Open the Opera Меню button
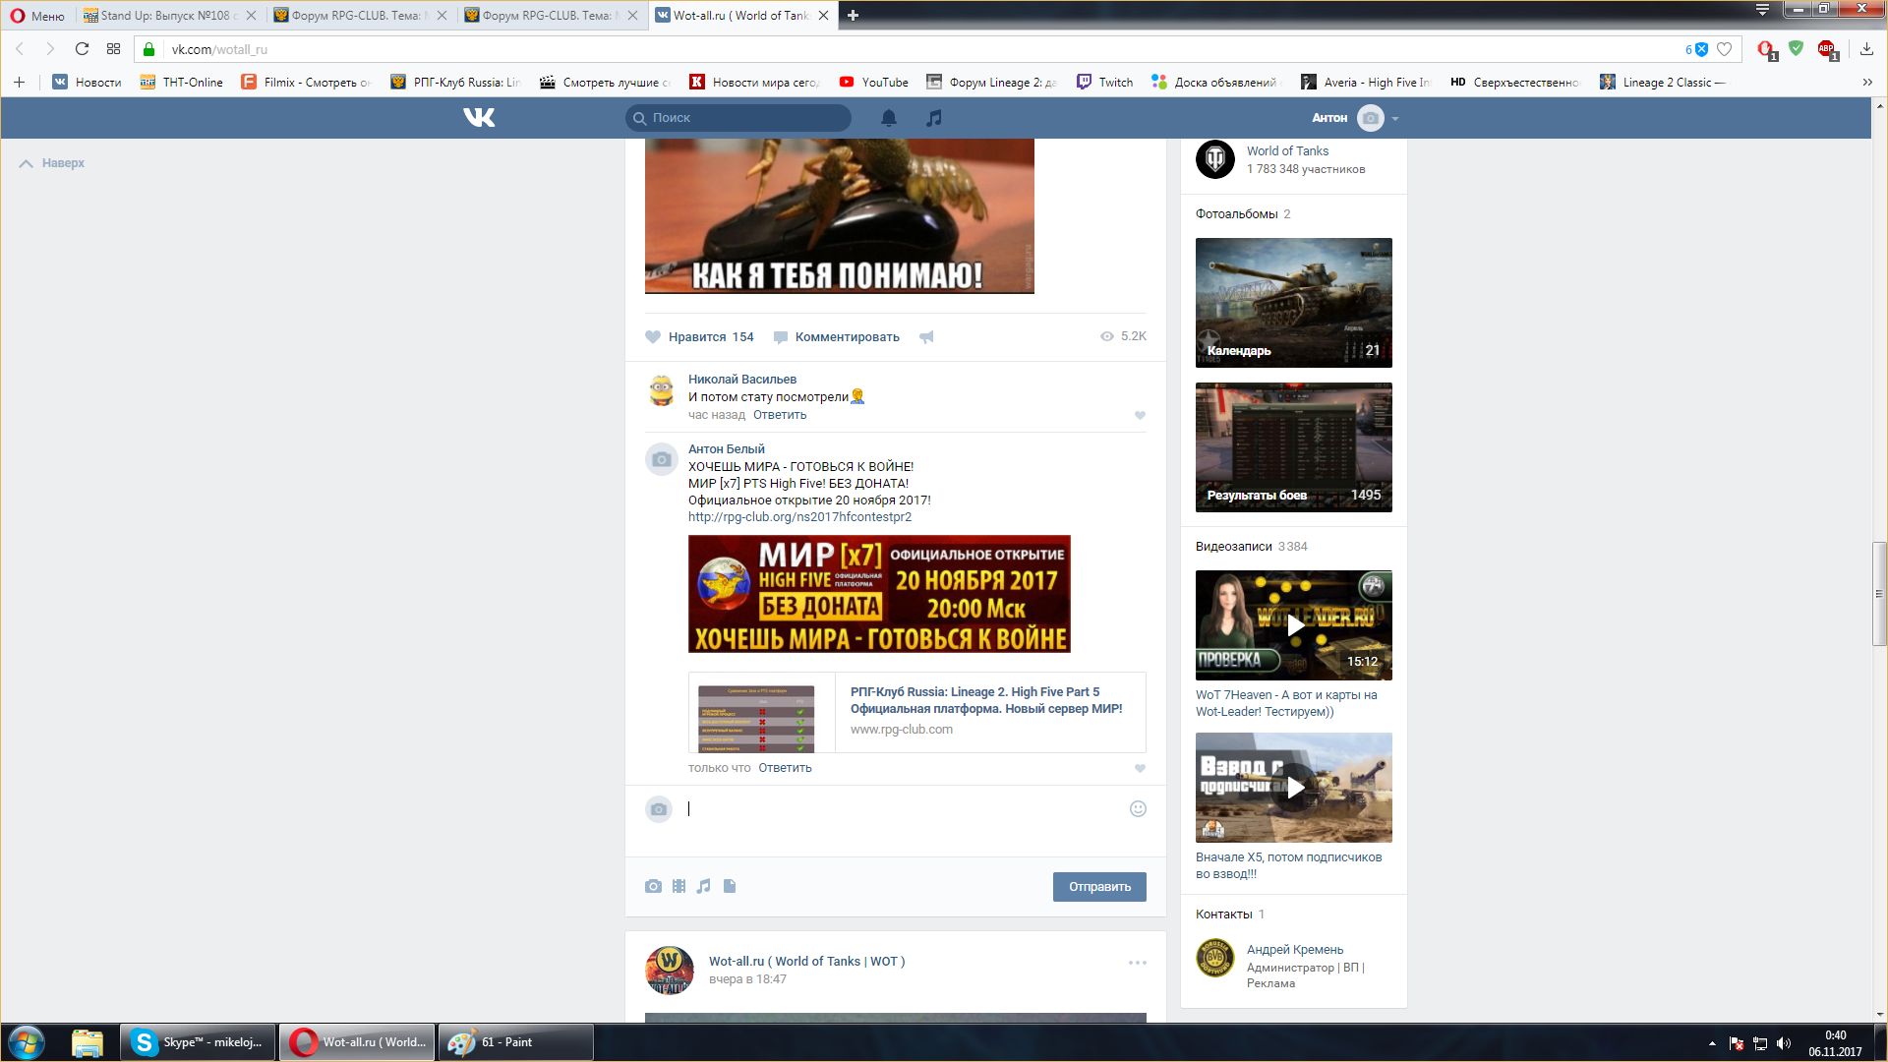1888x1062 pixels. 37,15
